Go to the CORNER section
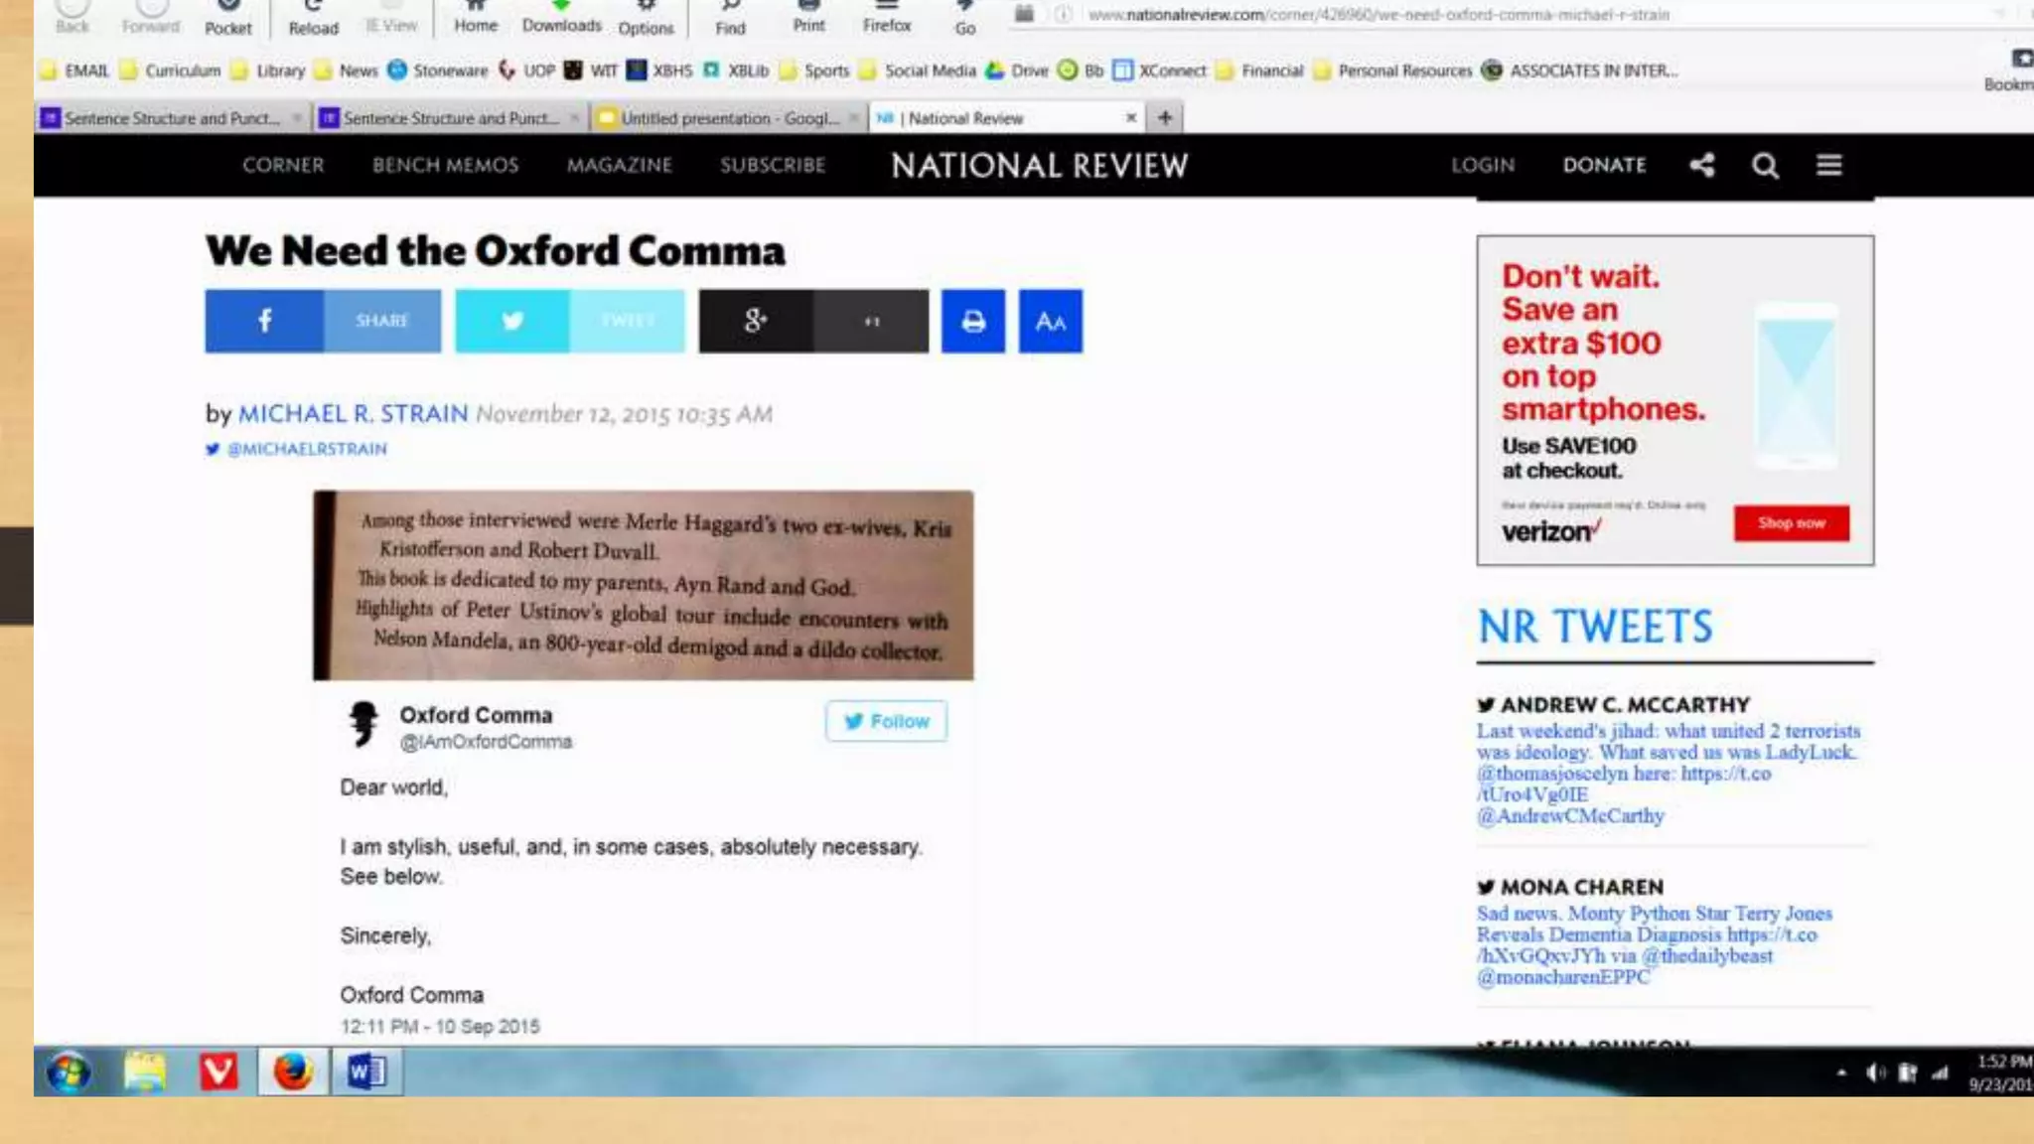This screenshot has height=1144, width=2034. tap(283, 165)
